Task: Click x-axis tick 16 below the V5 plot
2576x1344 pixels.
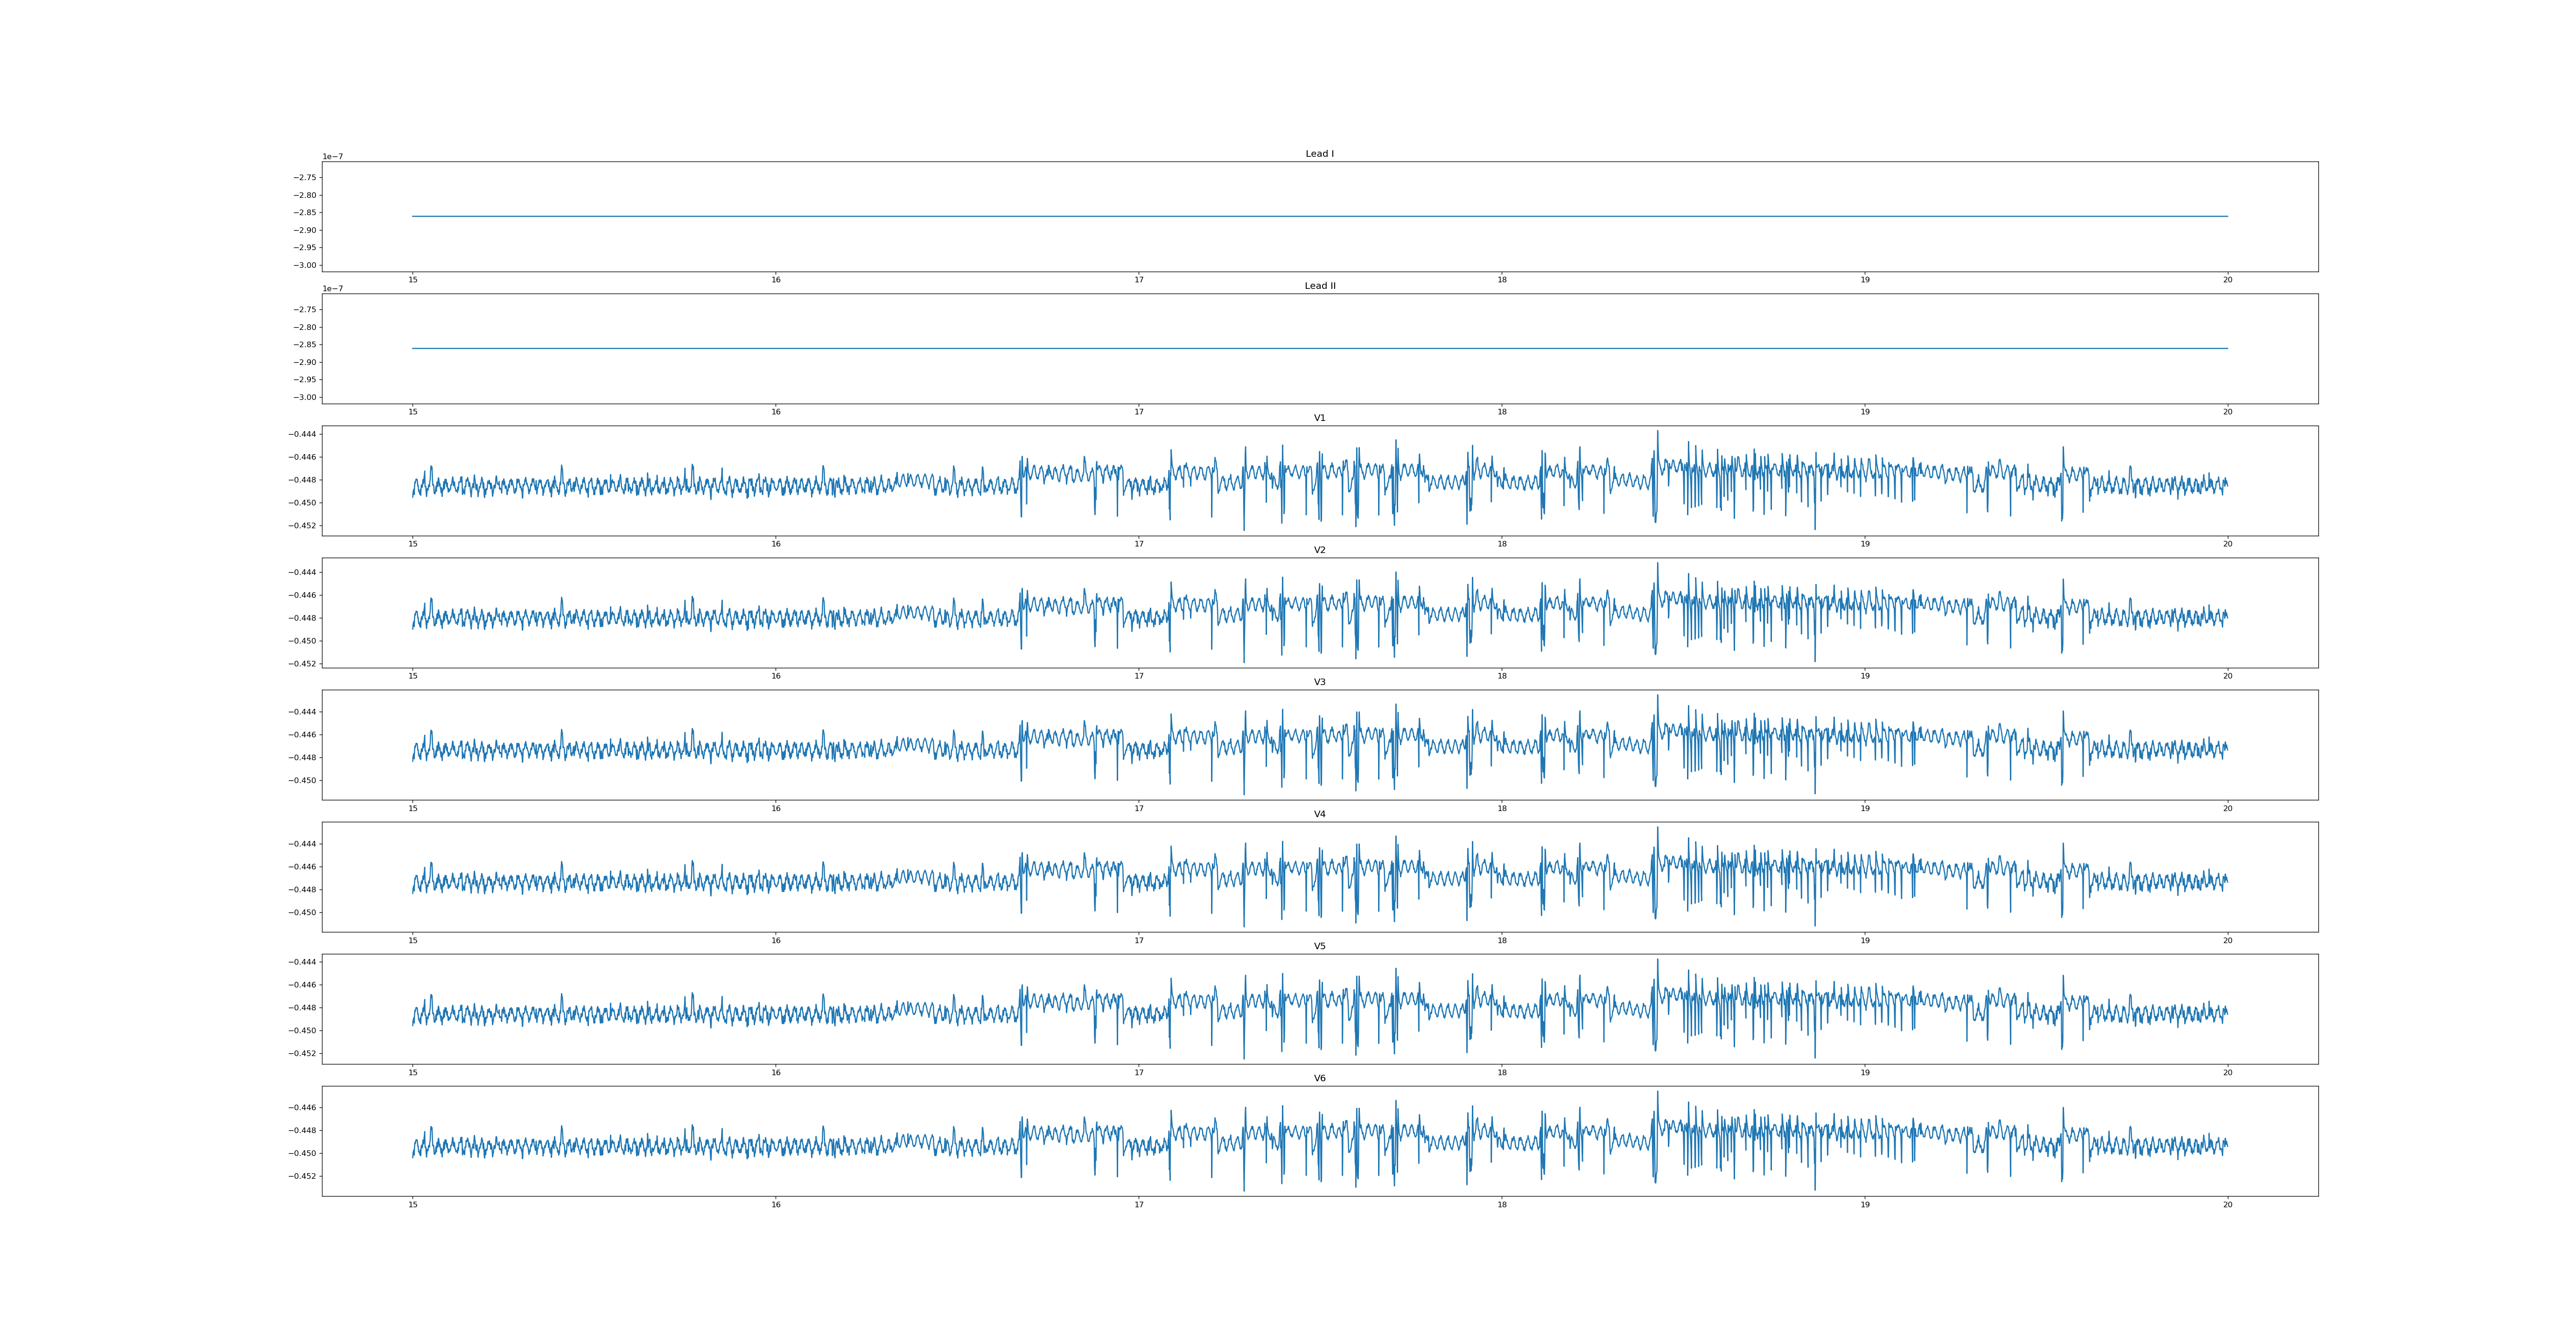Action: (775, 1072)
